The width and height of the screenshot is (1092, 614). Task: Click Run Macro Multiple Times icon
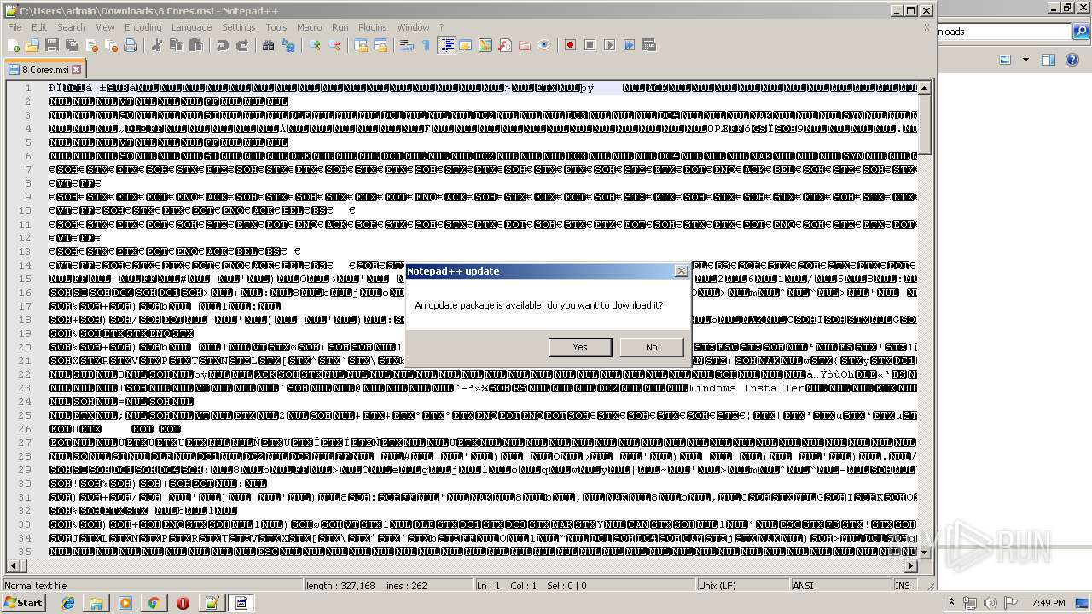point(630,45)
